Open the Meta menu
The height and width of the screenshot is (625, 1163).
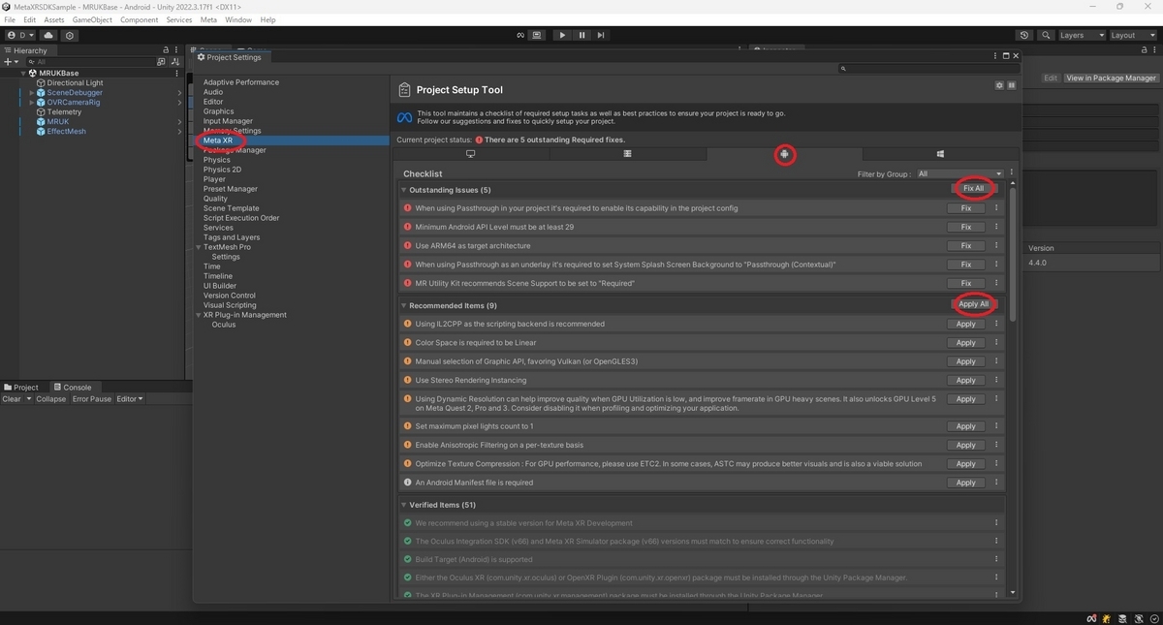coord(208,19)
